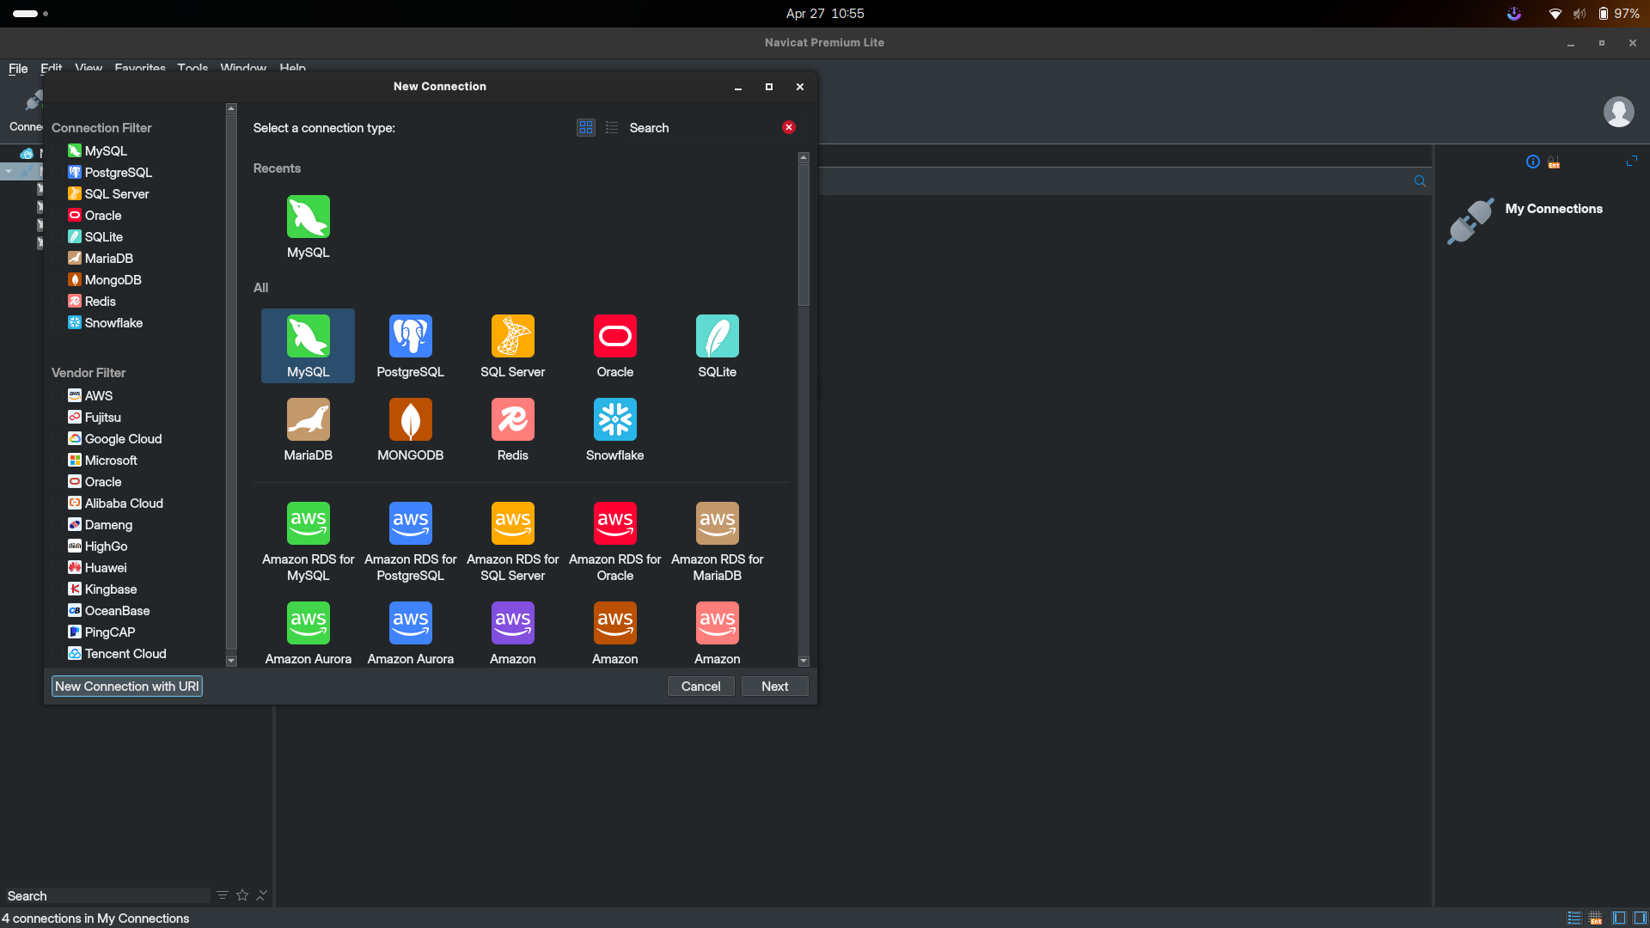Select the MySQL icon under Recents
This screenshot has width=1650, height=928.
[308, 217]
